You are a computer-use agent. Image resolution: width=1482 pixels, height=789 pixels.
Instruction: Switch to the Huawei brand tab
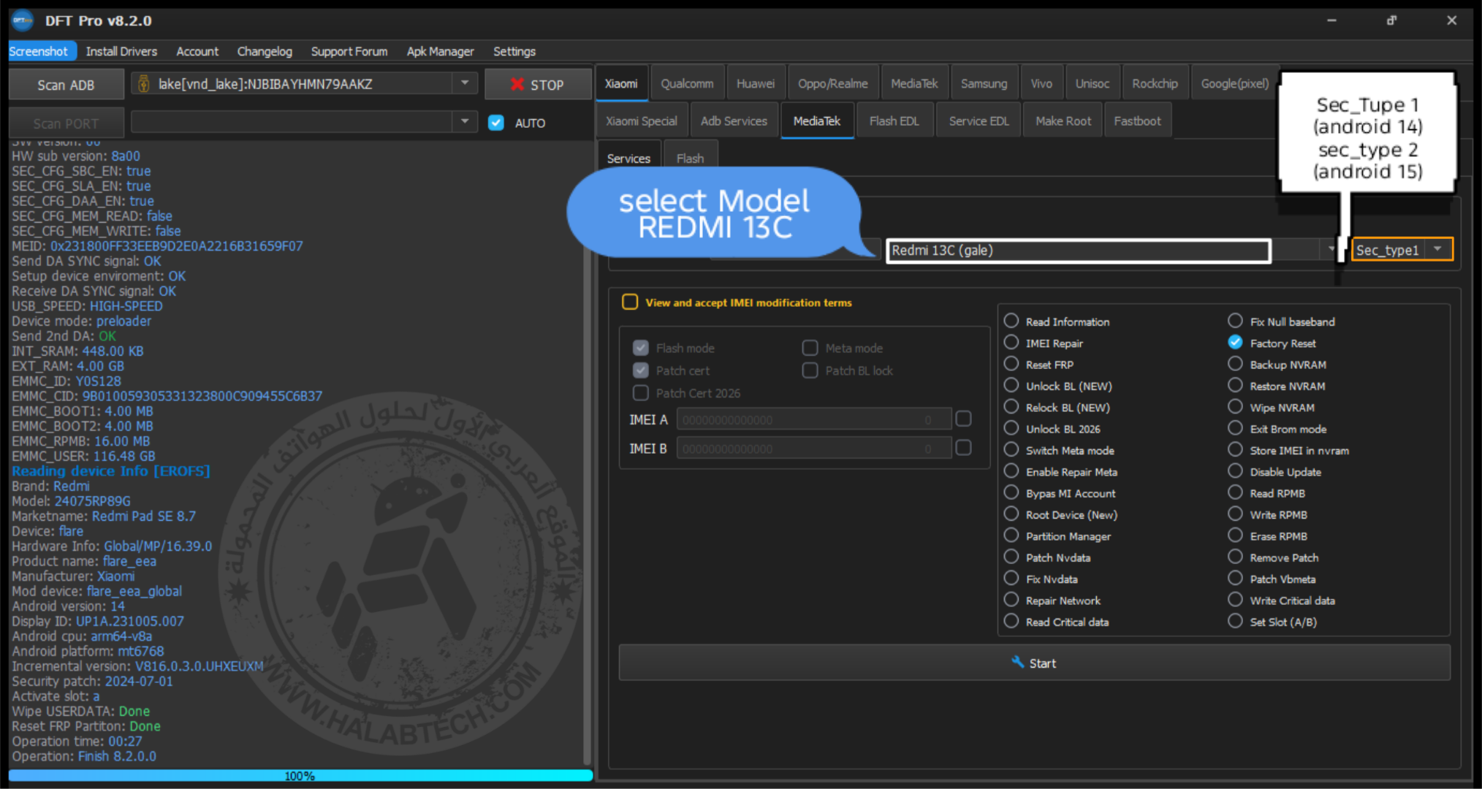click(x=756, y=83)
